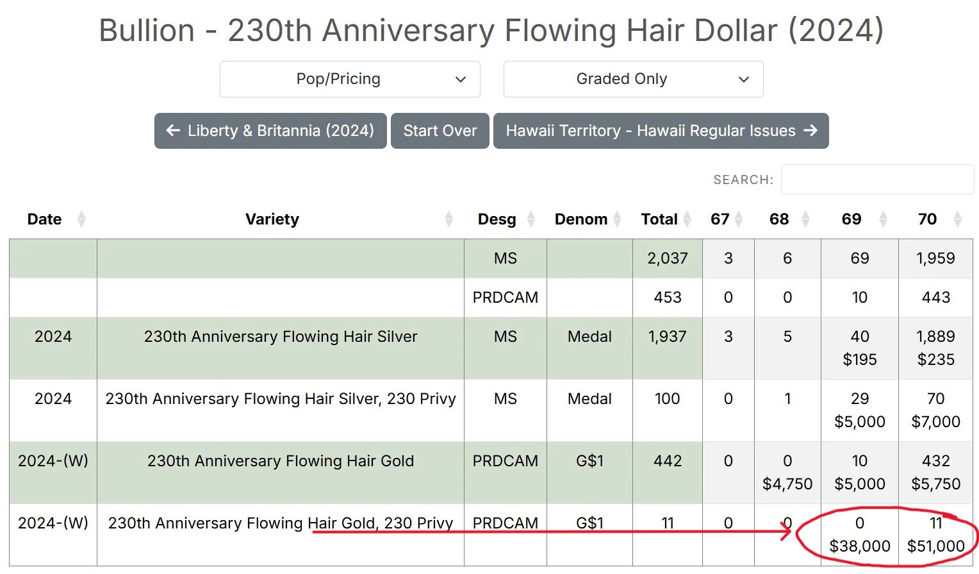The image size is (979, 574).
Task: Sort by grade 70 column icon
Action: pyautogui.click(x=958, y=219)
